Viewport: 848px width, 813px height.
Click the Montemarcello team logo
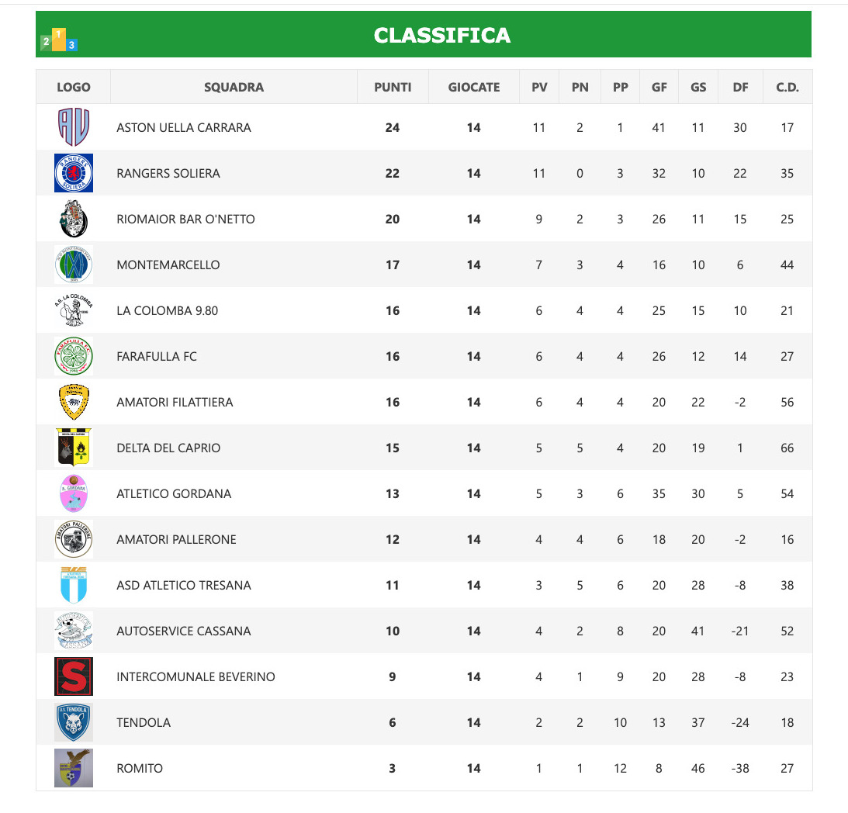coord(74,265)
